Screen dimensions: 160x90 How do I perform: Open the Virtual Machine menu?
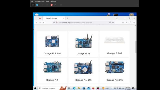tap(39, 1)
